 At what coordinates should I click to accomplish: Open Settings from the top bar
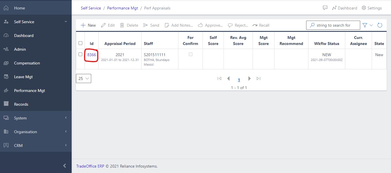(371, 8)
